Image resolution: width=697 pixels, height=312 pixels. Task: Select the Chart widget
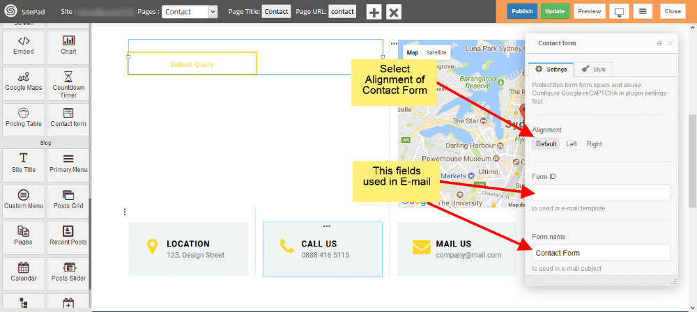pyautogui.click(x=68, y=47)
